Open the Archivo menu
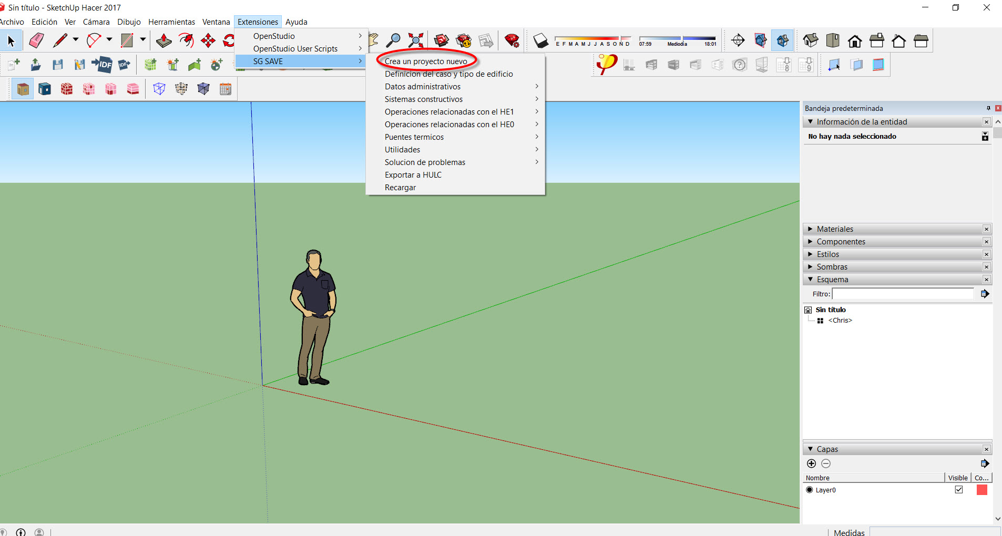The height and width of the screenshot is (536, 1002). point(11,22)
